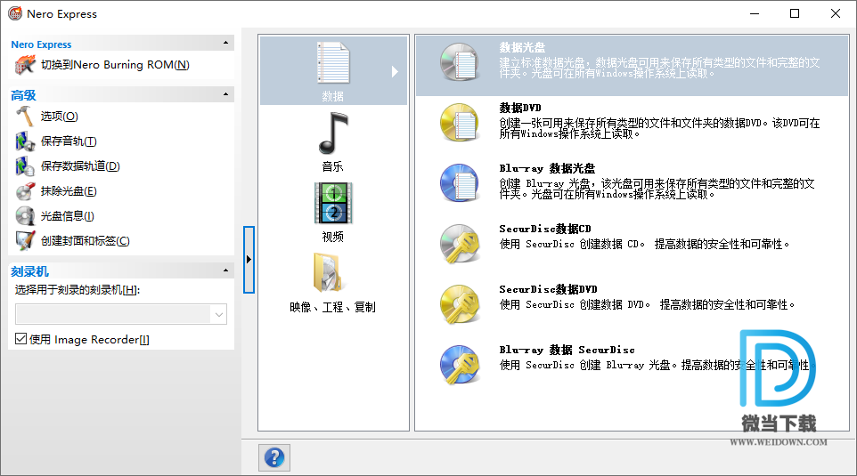Select the 映像、工程、复制 category label

click(333, 307)
